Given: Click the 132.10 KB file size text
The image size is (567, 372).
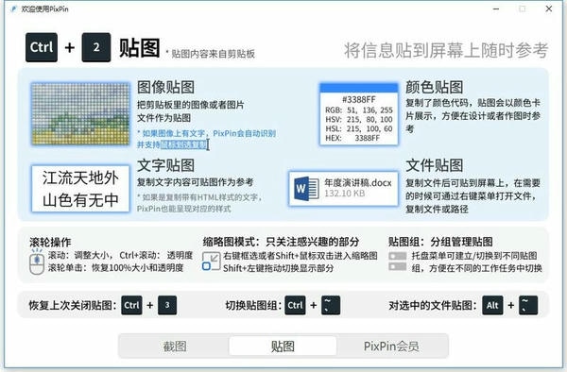Looking at the screenshot, I should [x=345, y=194].
